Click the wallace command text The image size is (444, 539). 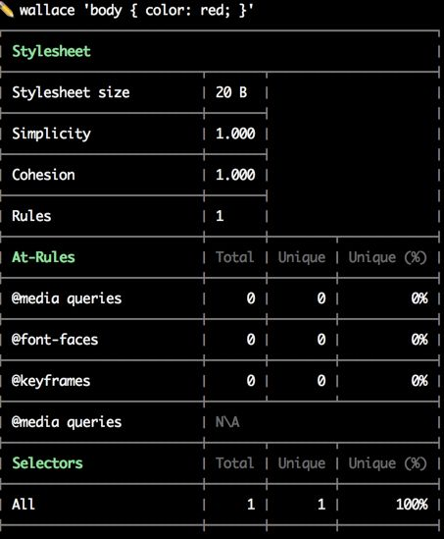136,11
